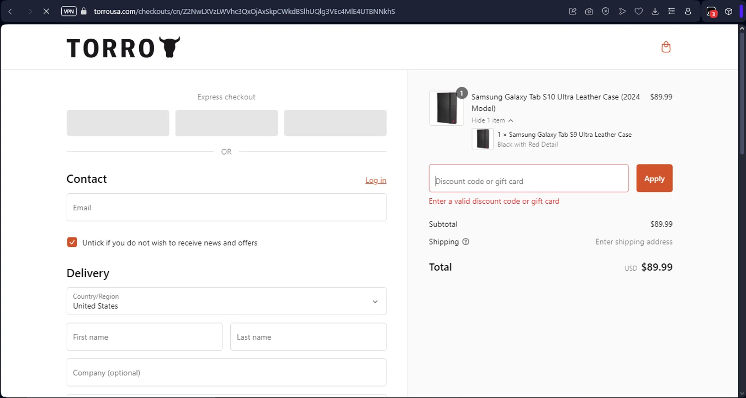Click the Apply discount button
This screenshot has height=398, width=746.
pyautogui.click(x=654, y=178)
